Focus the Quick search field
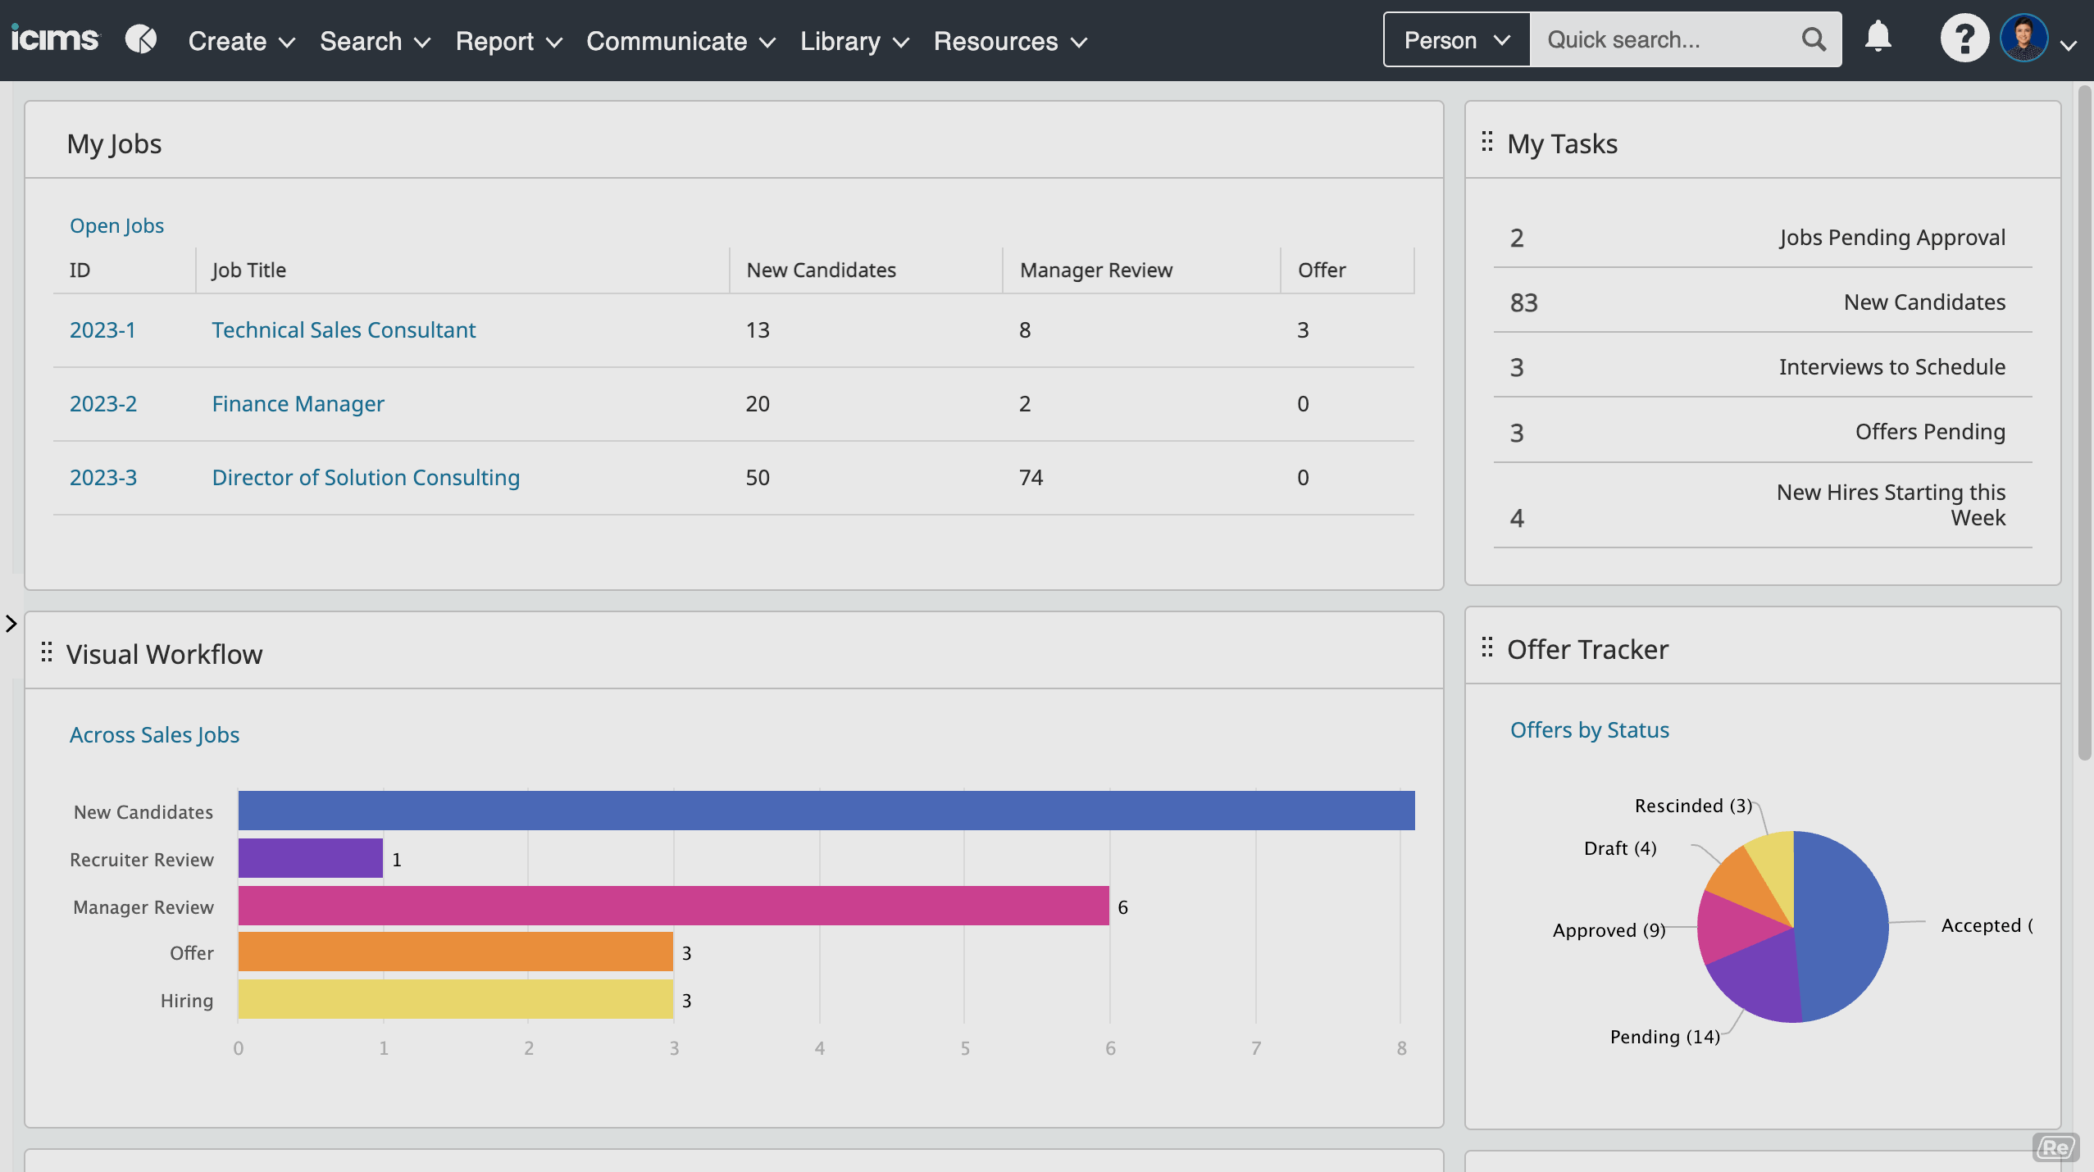This screenshot has width=2094, height=1172. (x=1664, y=39)
